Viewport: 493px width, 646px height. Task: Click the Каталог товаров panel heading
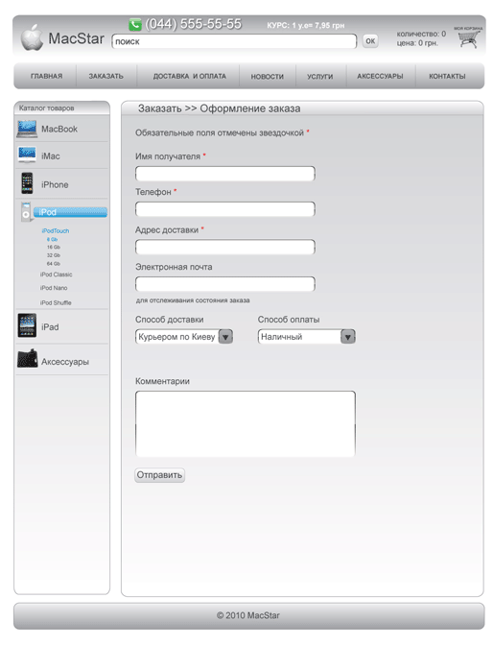[46, 108]
